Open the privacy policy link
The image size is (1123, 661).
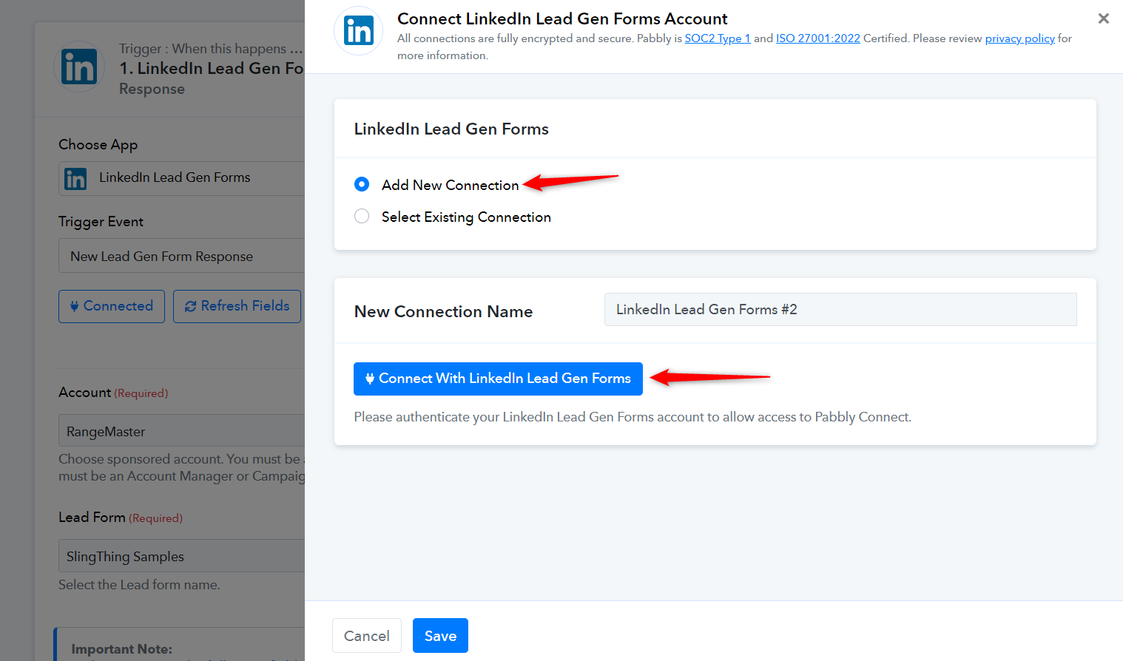1019,38
